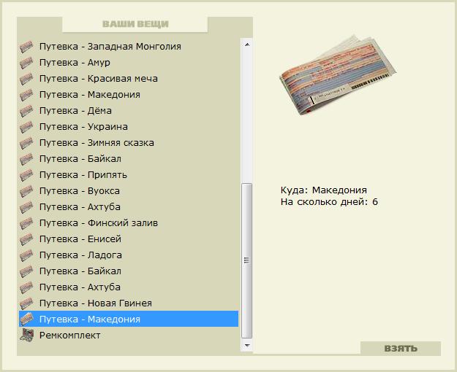Click the ticket icon beside Дёма

(26, 111)
